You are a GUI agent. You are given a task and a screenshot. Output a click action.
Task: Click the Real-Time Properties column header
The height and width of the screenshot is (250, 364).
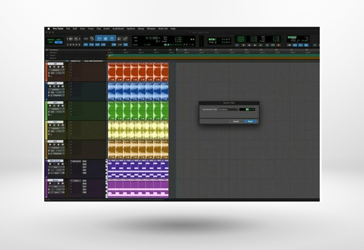(x=93, y=61)
